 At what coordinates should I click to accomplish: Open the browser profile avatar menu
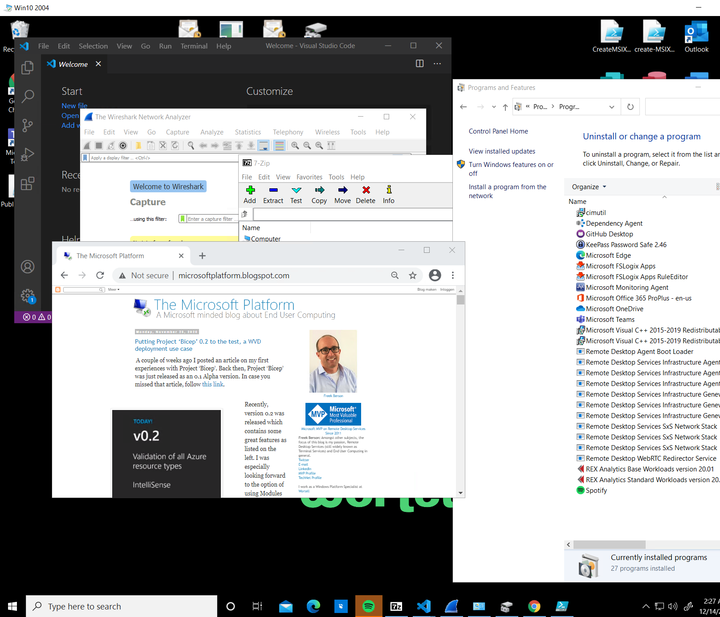tap(435, 276)
